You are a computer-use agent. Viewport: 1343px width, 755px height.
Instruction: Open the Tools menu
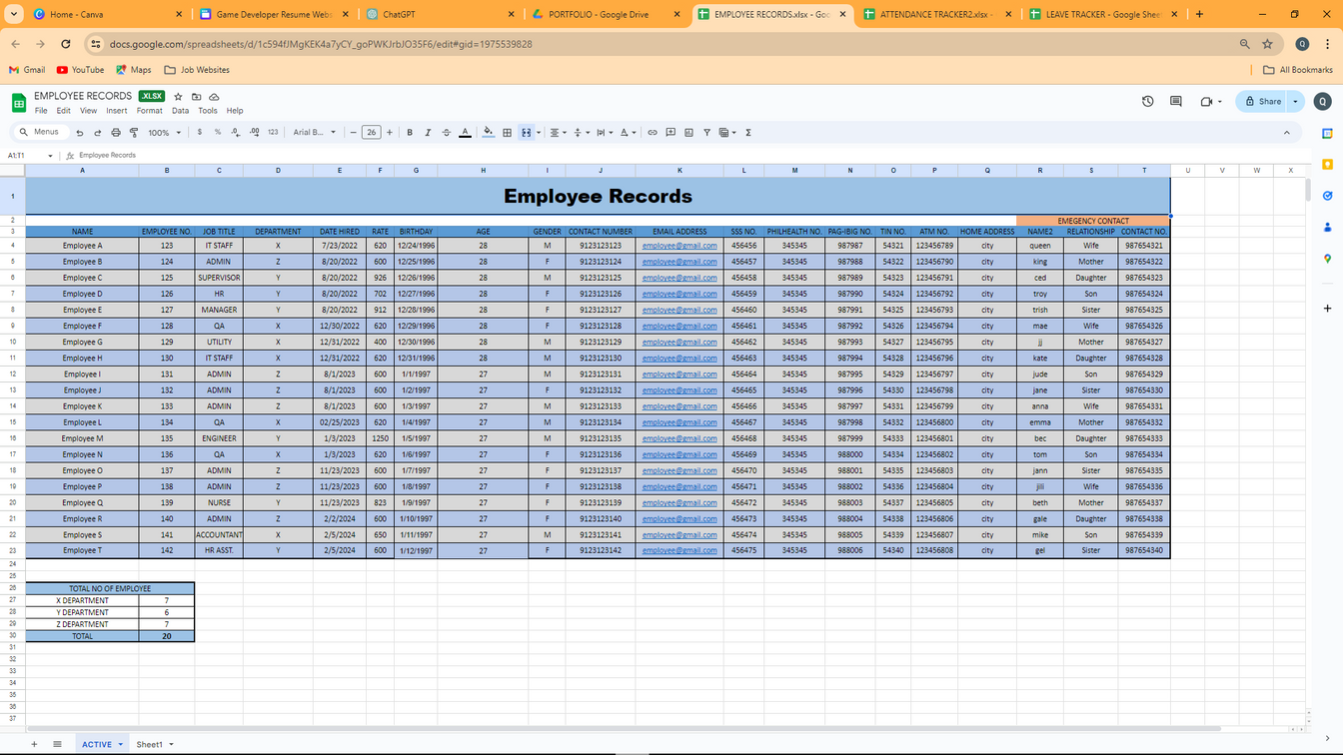coord(207,111)
